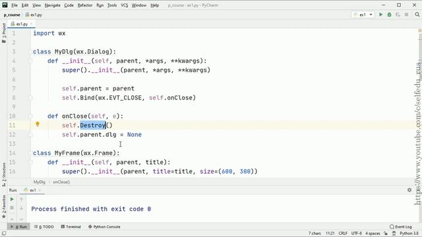Open the Window menu
This screenshot has width=422, height=237.
(x=139, y=5)
